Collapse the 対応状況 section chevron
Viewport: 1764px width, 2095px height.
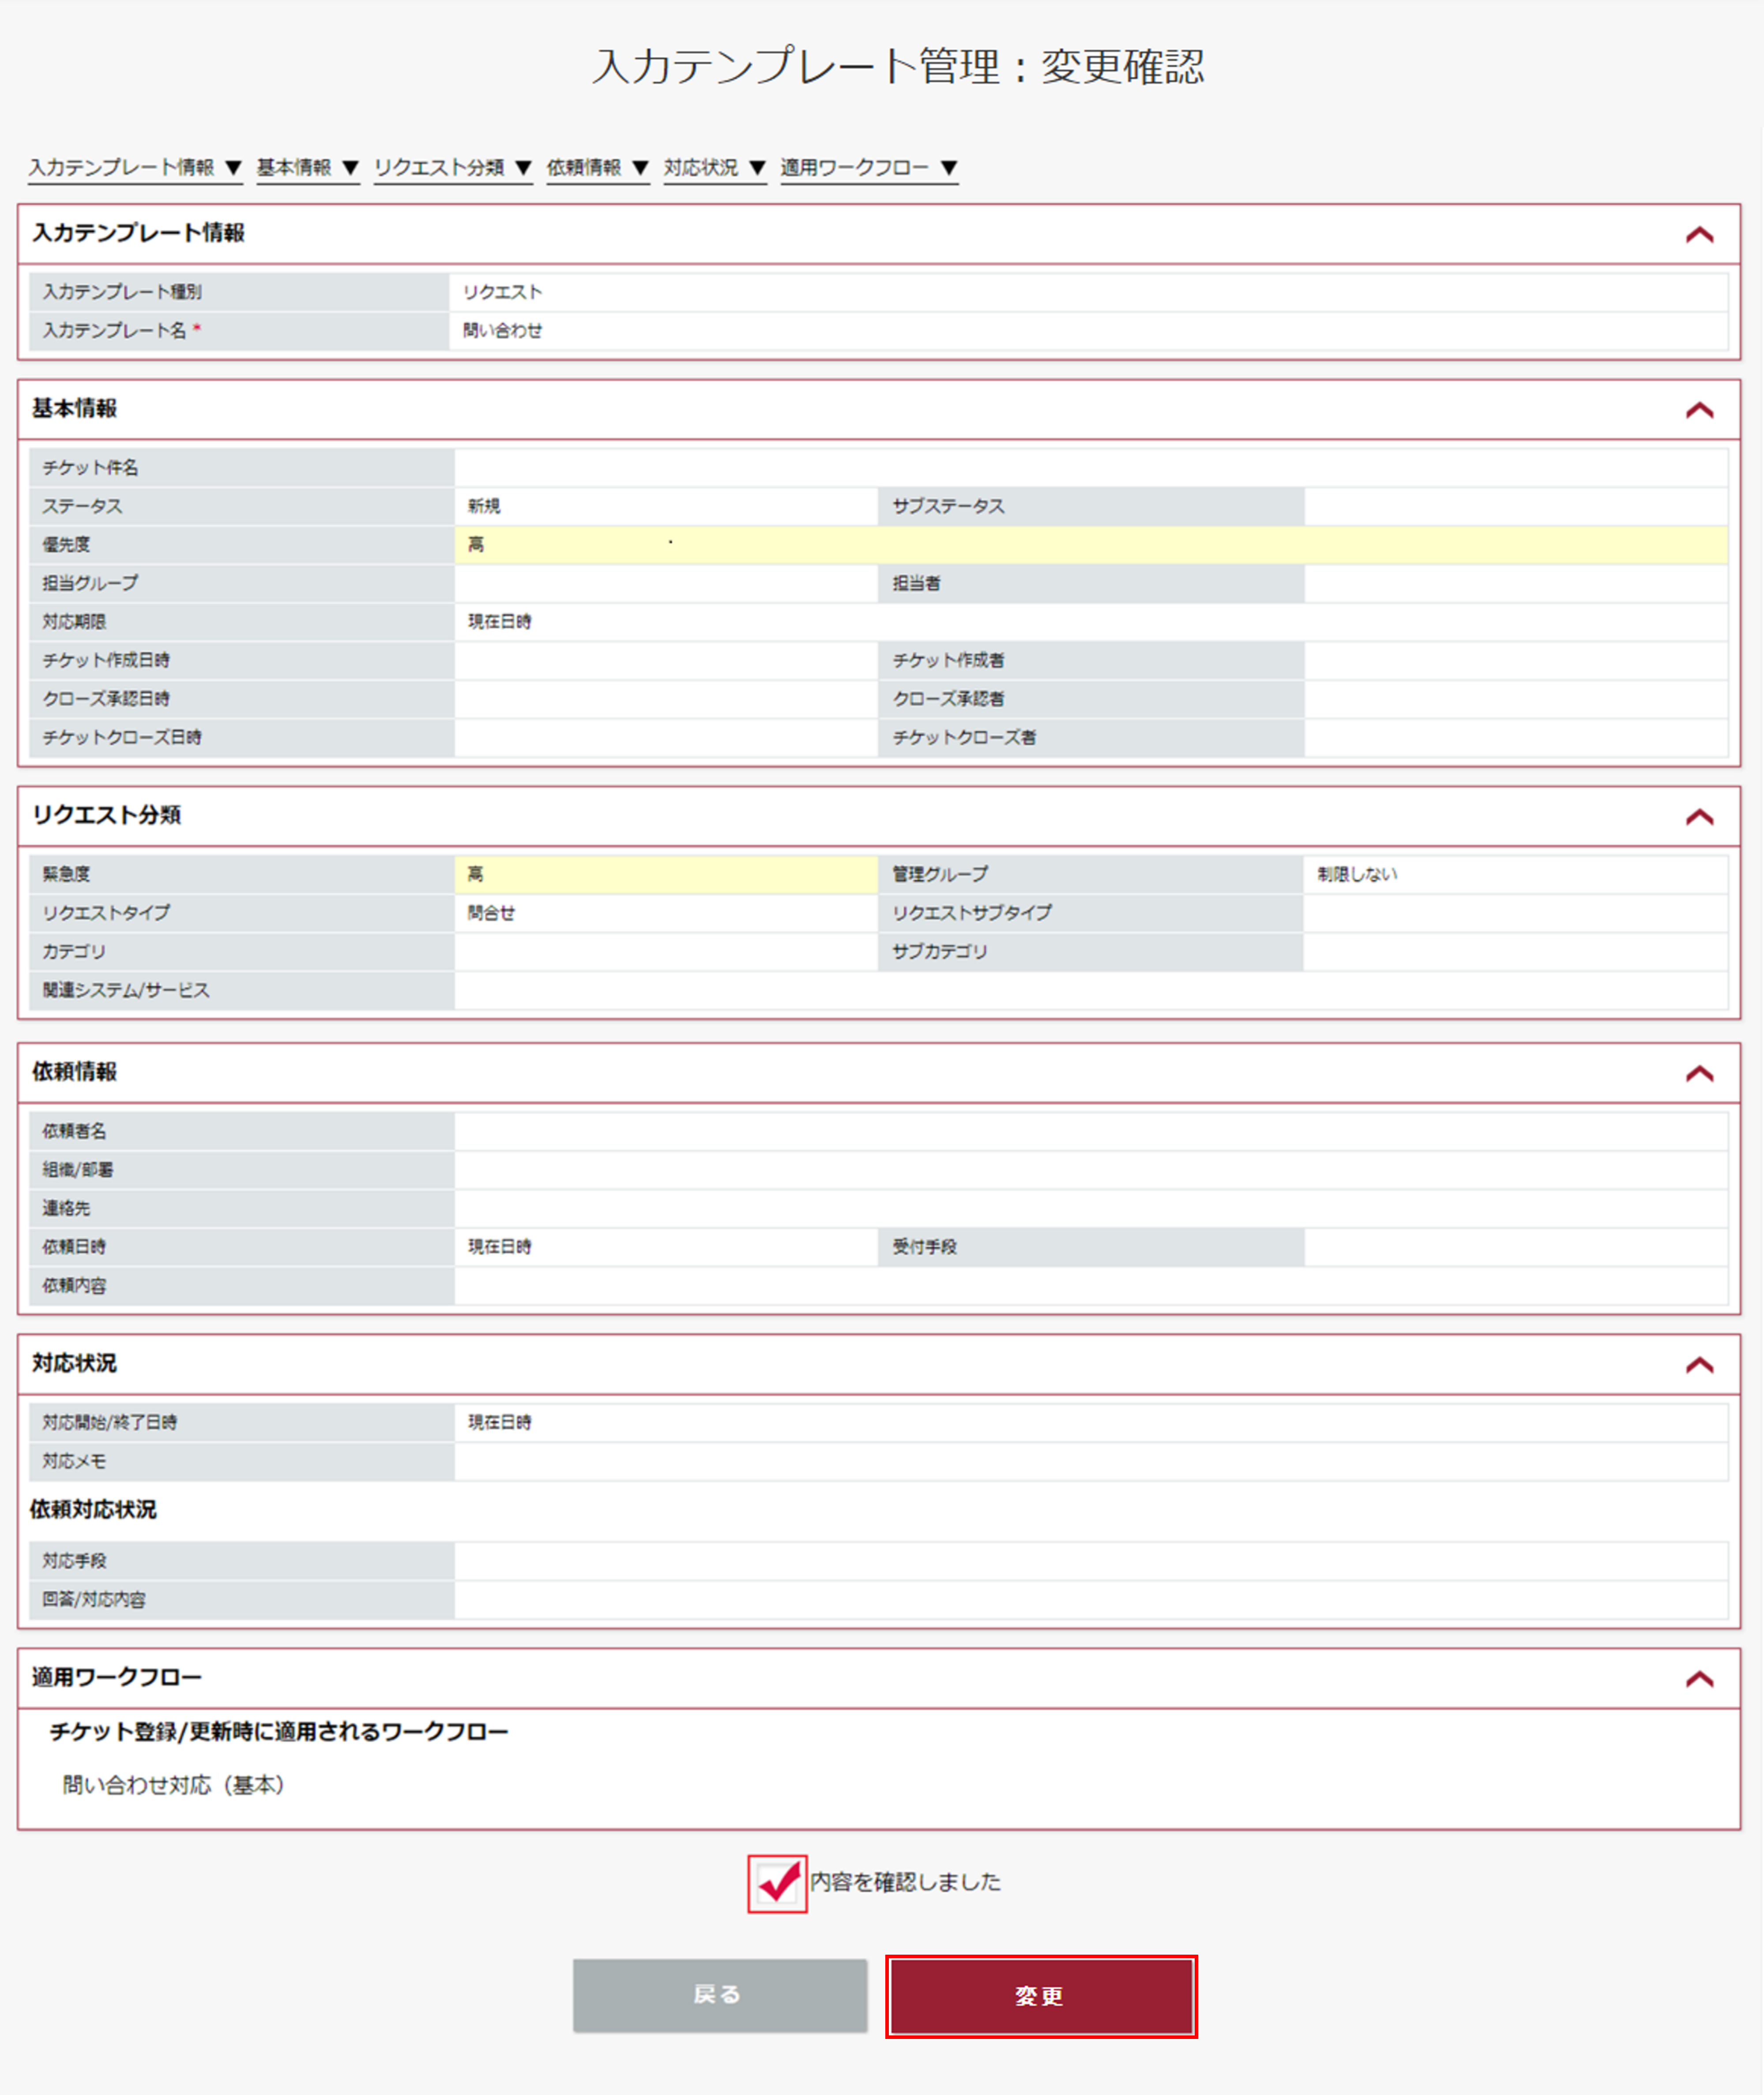pos(1699,1365)
